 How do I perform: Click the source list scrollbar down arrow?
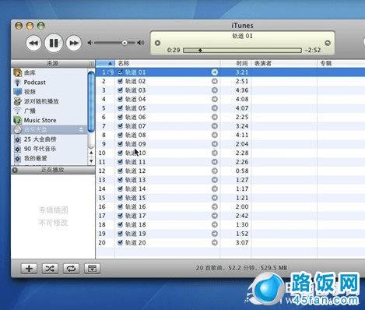tap(91, 161)
